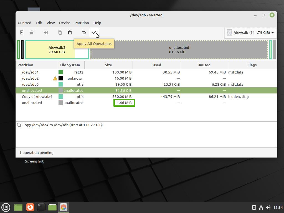This screenshot has height=213, width=284.
Task: Open the GParted menu
Action: click(24, 23)
